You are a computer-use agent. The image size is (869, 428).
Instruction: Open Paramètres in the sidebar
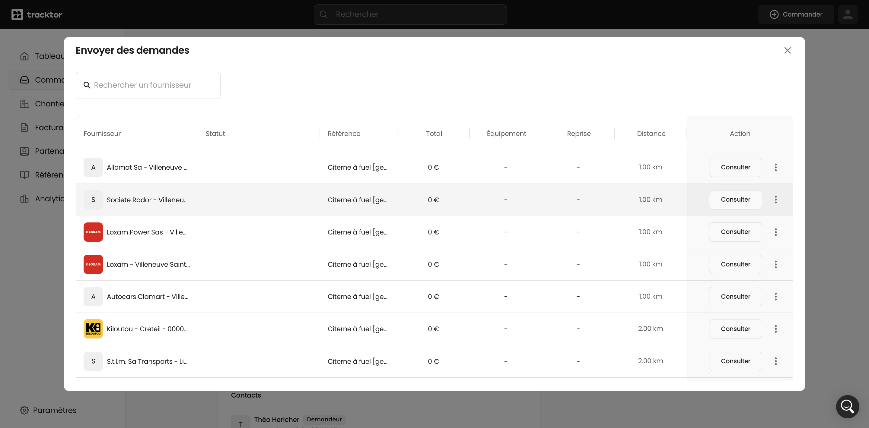pyautogui.click(x=48, y=410)
